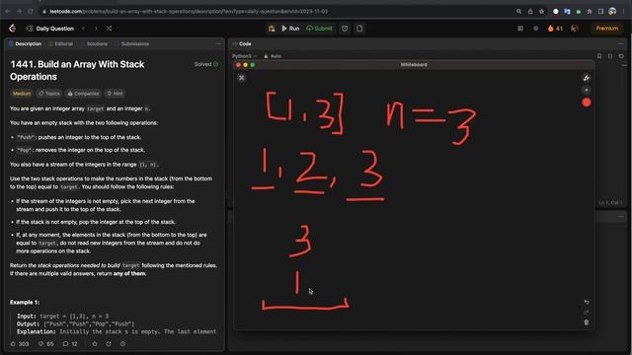Like the problem thumbs up 303
632x355 pixels.
tap(20, 344)
